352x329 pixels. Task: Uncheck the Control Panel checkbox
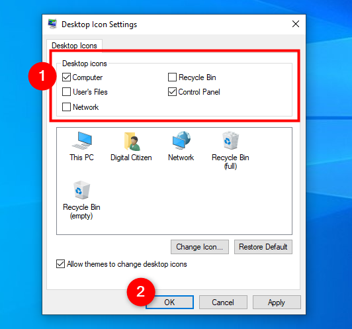point(172,91)
